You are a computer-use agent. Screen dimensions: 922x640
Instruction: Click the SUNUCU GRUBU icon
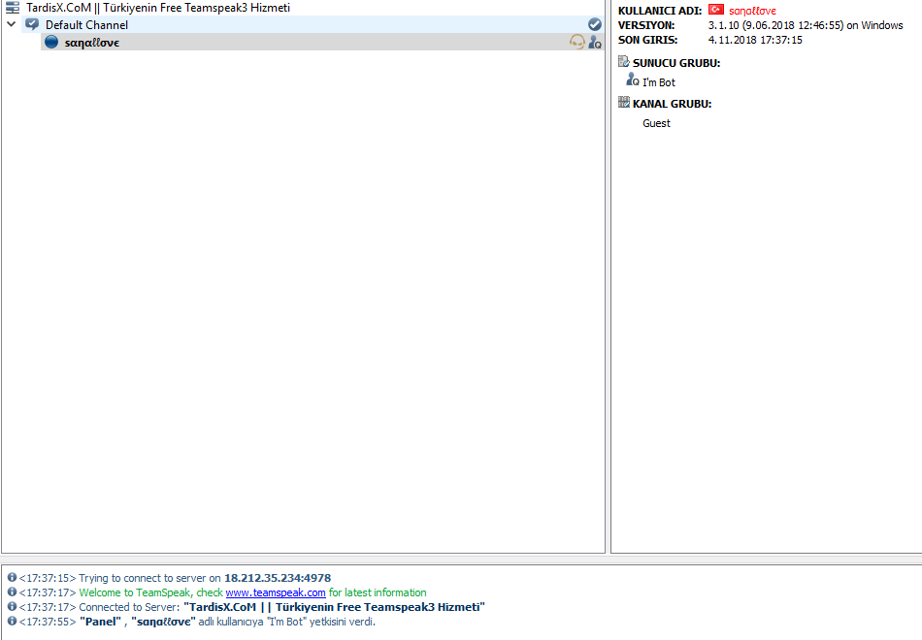624,62
